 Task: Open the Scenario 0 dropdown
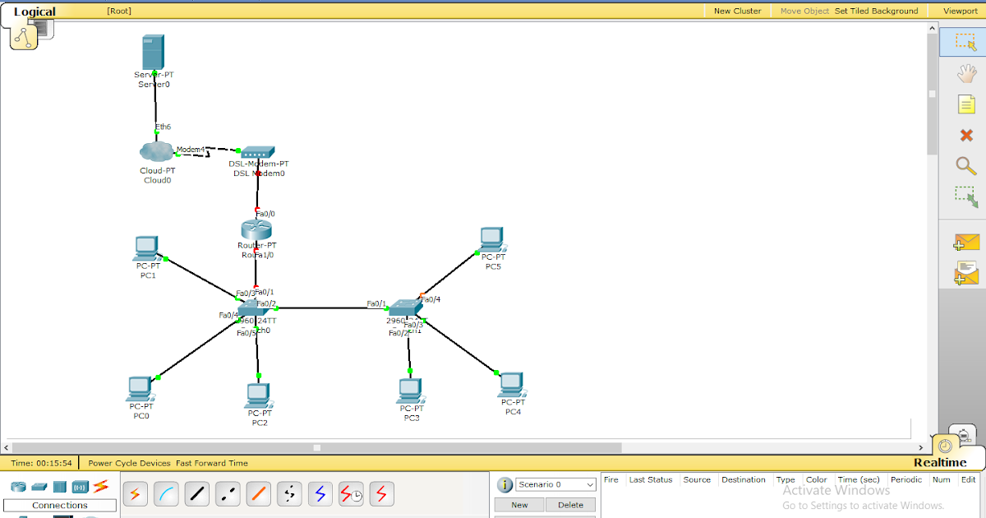(x=555, y=484)
